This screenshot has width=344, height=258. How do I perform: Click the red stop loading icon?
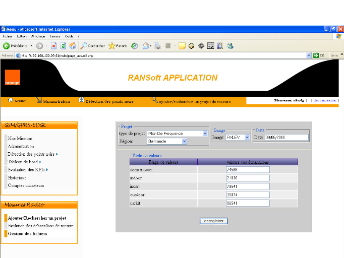coord(53,46)
